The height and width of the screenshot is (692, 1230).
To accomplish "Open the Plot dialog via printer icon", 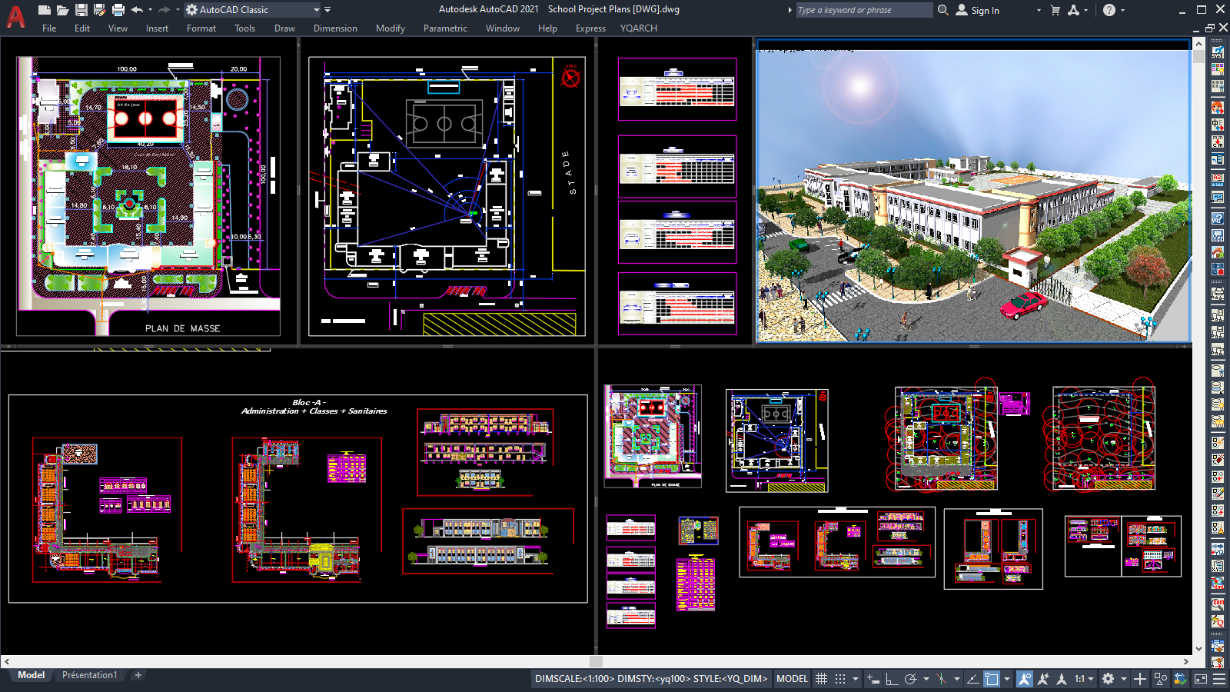I will (x=117, y=9).
